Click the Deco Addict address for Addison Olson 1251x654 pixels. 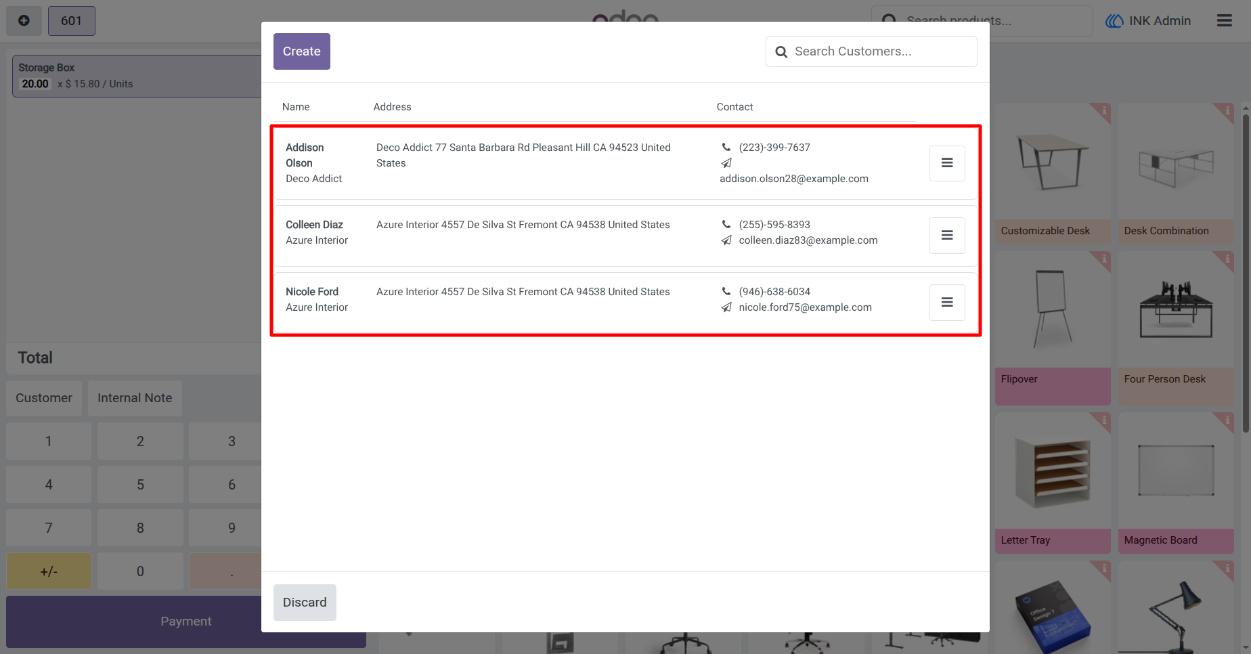[523, 155]
